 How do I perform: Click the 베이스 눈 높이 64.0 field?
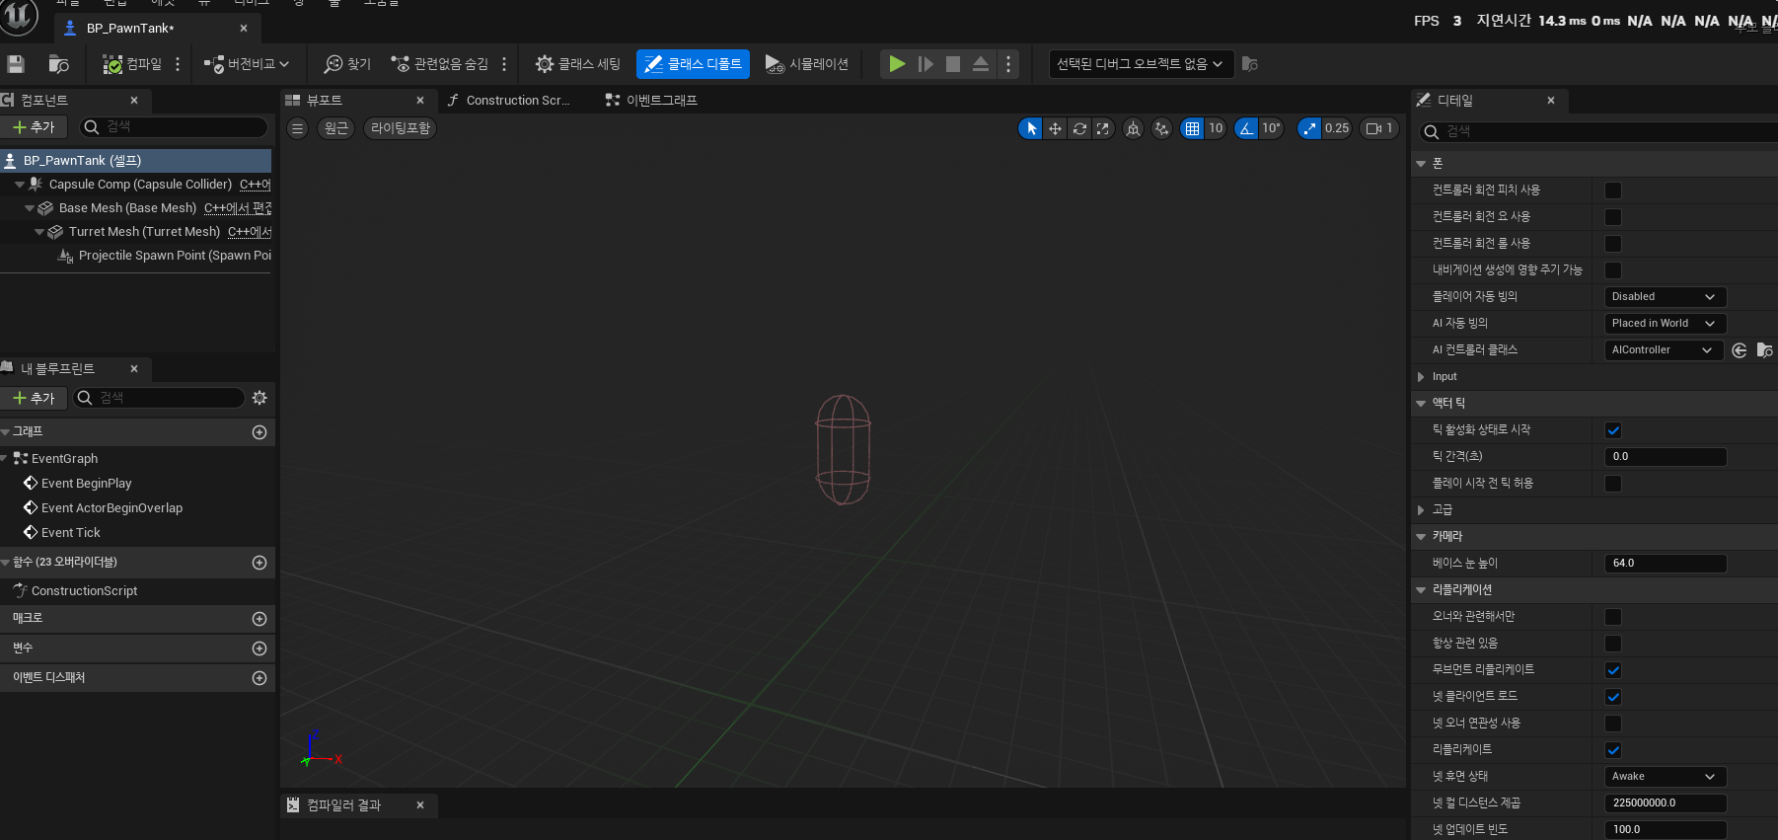point(1666,564)
